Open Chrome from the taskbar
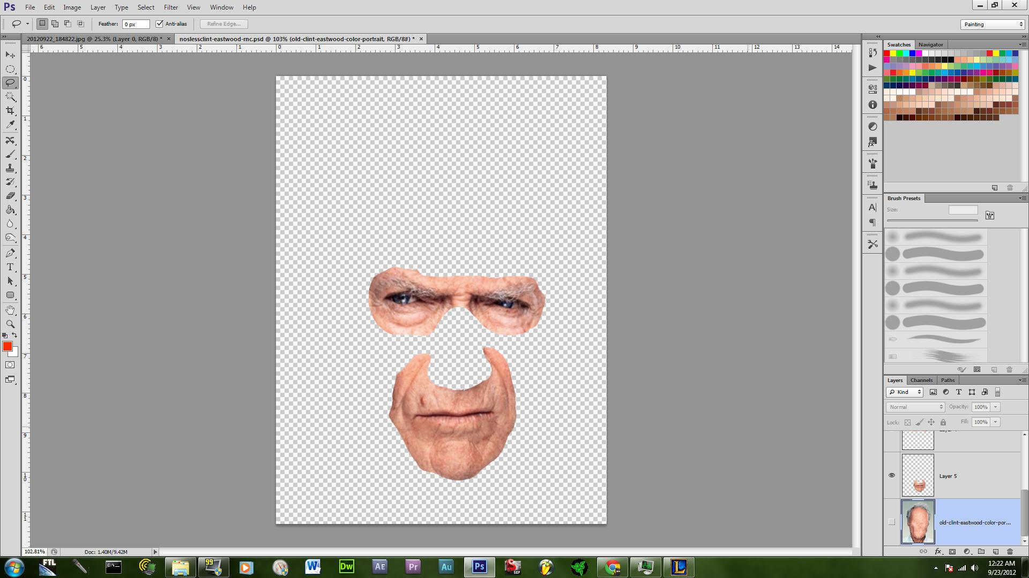 click(613, 567)
